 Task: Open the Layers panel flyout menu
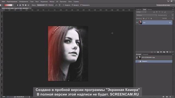(173, 10)
